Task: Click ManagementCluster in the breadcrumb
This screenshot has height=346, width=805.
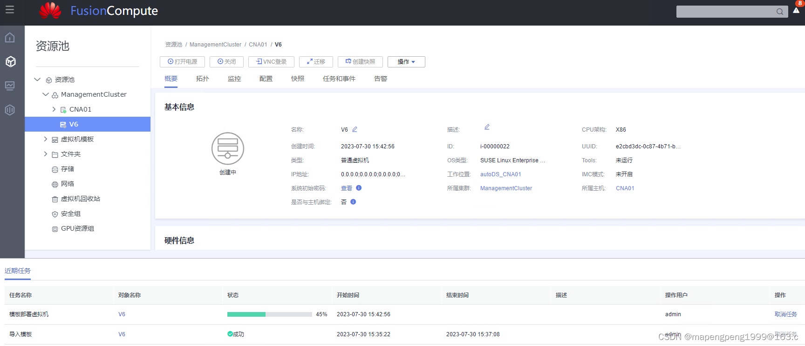Action: pos(215,45)
